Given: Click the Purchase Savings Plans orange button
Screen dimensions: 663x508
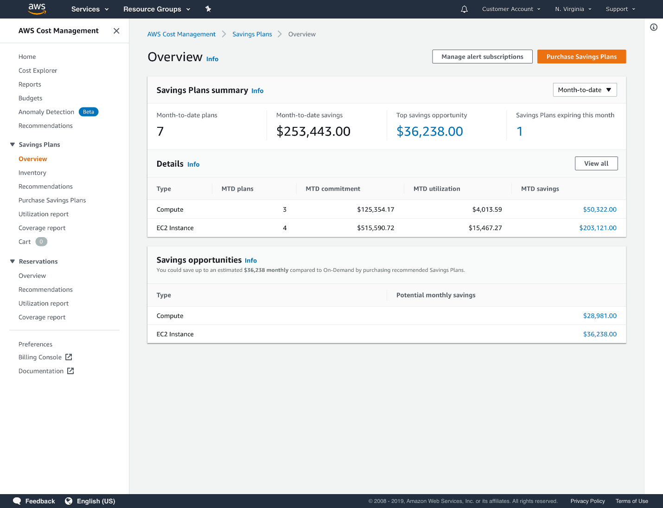Looking at the screenshot, I should (581, 56).
